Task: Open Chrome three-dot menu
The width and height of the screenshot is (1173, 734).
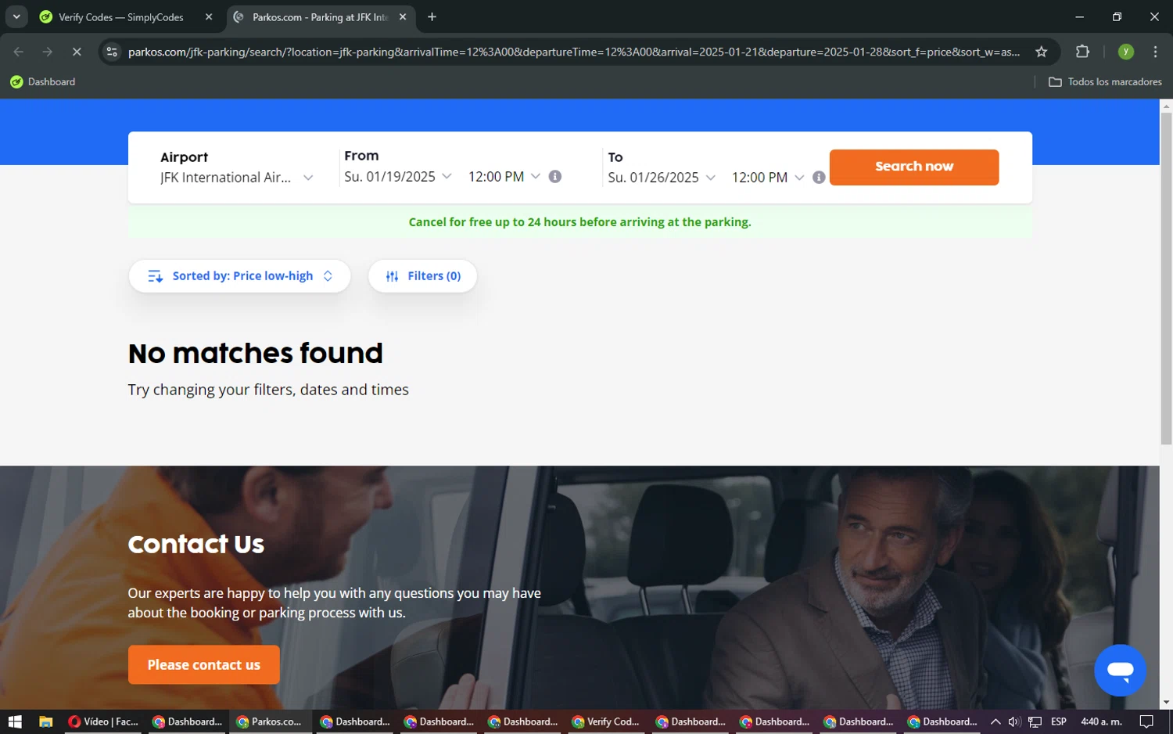Action: coord(1155,52)
